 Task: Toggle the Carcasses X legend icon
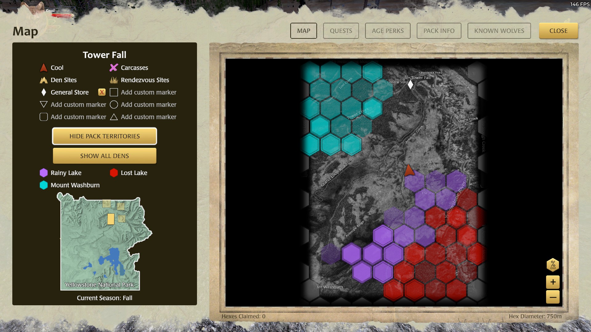114,68
